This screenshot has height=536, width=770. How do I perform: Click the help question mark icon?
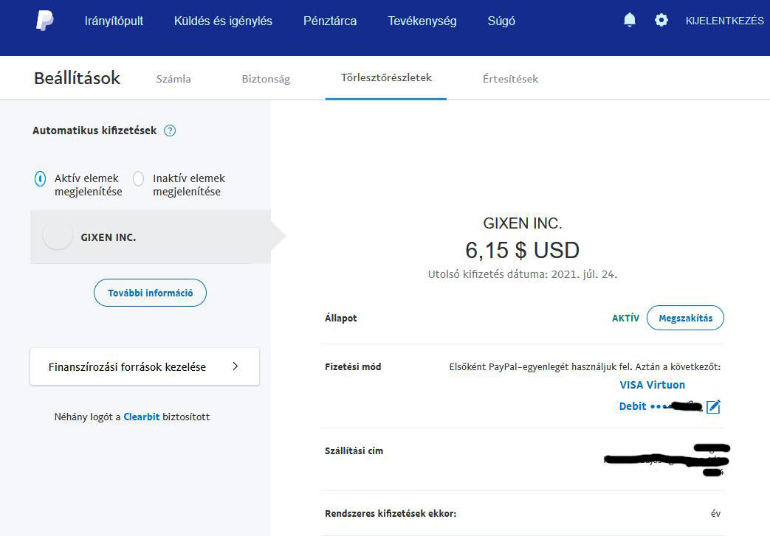click(x=170, y=131)
